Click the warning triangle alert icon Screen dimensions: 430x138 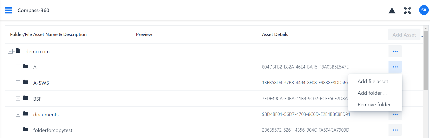[x=392, y=11]
